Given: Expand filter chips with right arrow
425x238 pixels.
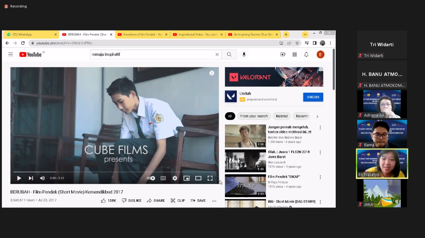Looking at the screenshot, I should point(317,116).
